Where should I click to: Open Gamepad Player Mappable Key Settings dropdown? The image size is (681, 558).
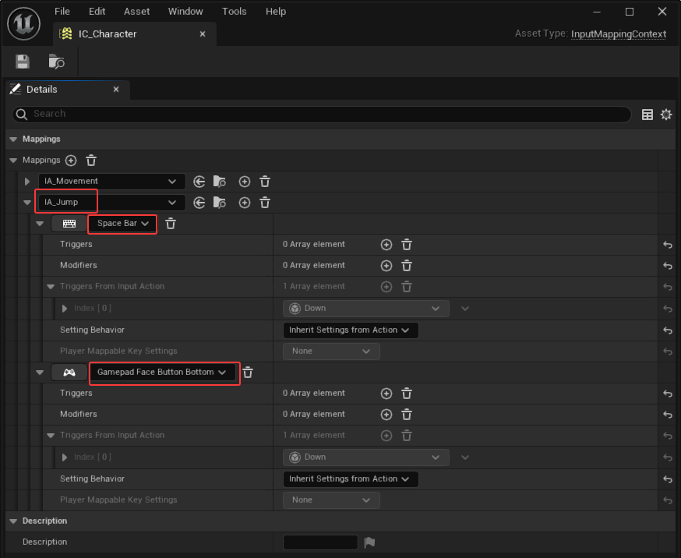click(x=331, y=500)
